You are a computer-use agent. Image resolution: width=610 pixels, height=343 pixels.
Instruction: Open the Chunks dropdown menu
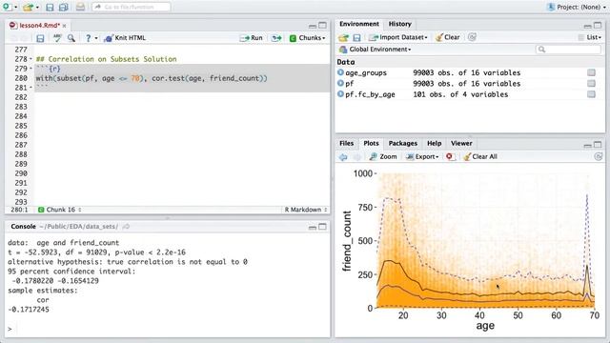click(x=307, y=38)
